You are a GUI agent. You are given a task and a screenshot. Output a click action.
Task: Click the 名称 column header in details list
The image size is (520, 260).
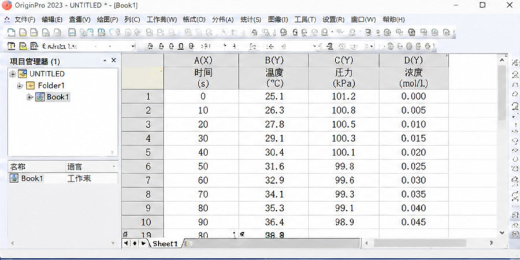pyautogui.click(x=36, y=166)
